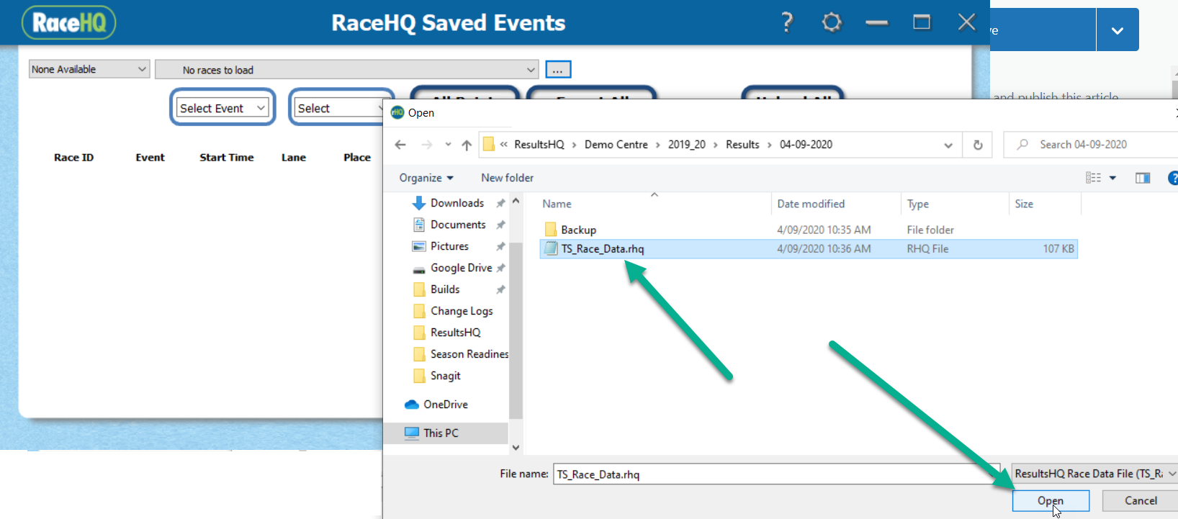Click the browse ellipsis button in RaceHQ

click(x=558, y=70)
